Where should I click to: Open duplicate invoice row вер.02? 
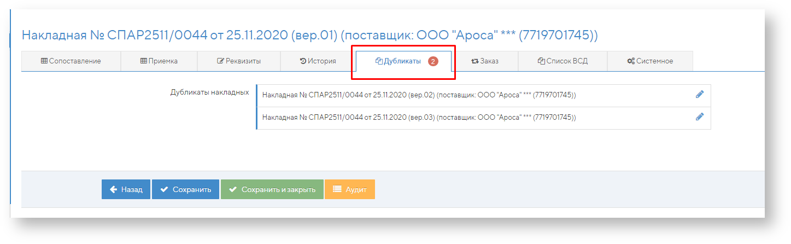[419, 95]
